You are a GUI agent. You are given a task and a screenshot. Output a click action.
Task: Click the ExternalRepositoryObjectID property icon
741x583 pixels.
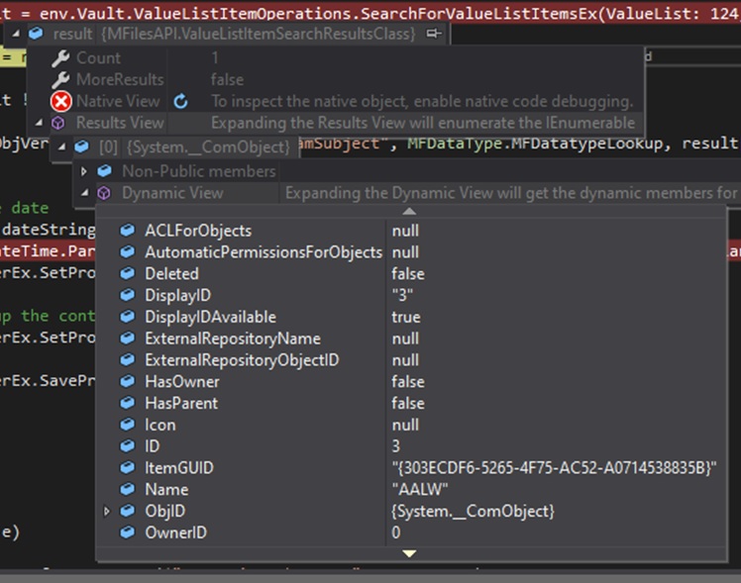pyautogui.click(x=127, y=359)
